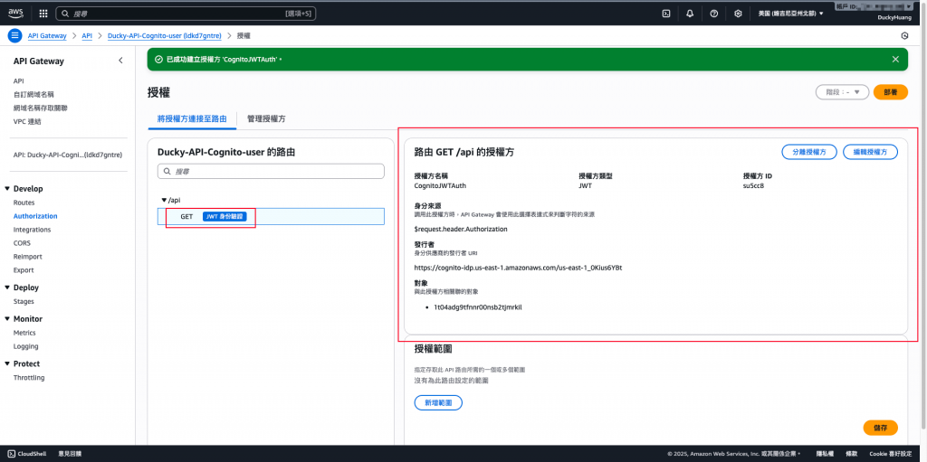Open the settings gear in top bar
The height and width of the screenshot is (462, 927).
coord(738,13)
